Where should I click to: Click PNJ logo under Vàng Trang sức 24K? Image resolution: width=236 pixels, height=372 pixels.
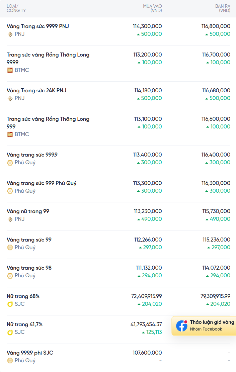(10, 98)
